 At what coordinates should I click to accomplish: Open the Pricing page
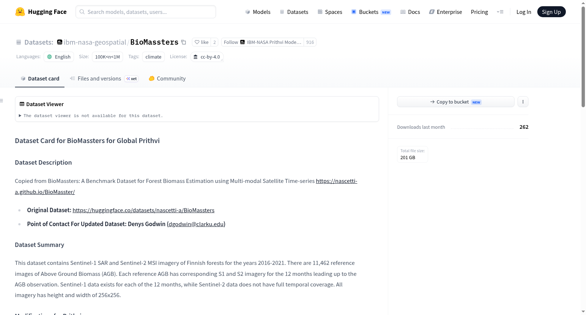[x=479, y=12]
